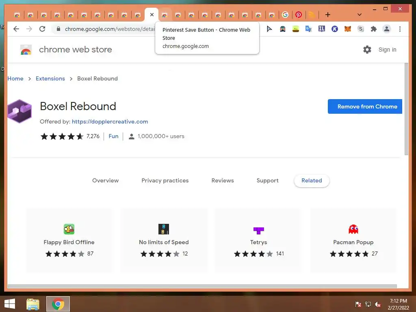This screenshot has height=312, width=416.
Task: Click the No limits of Speed title
Action: 164,242
